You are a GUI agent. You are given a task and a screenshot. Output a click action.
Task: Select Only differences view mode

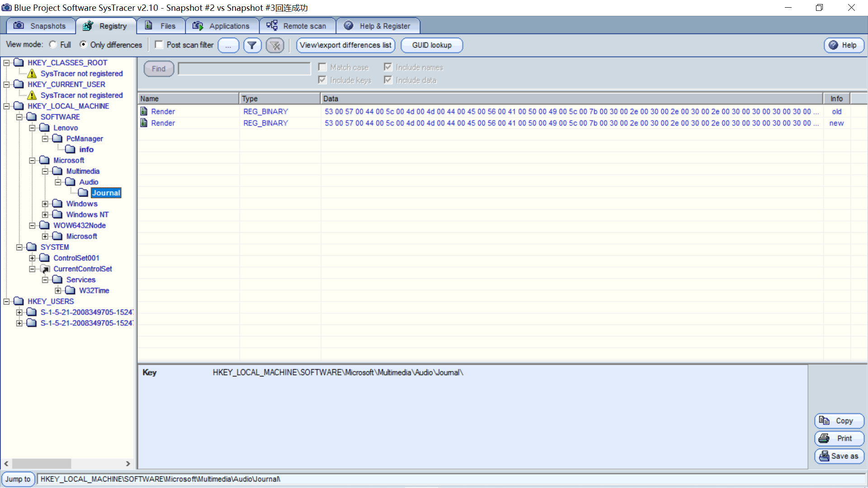pyautogui.click(x=83, y=45)
